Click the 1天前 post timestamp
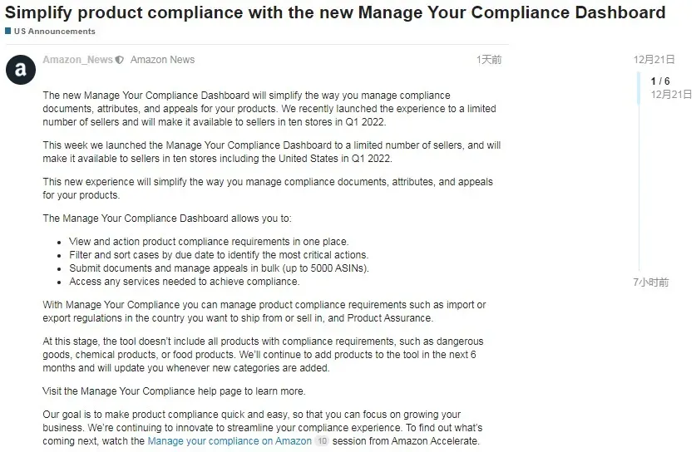 pyautogui.click(x=489, y=60)
